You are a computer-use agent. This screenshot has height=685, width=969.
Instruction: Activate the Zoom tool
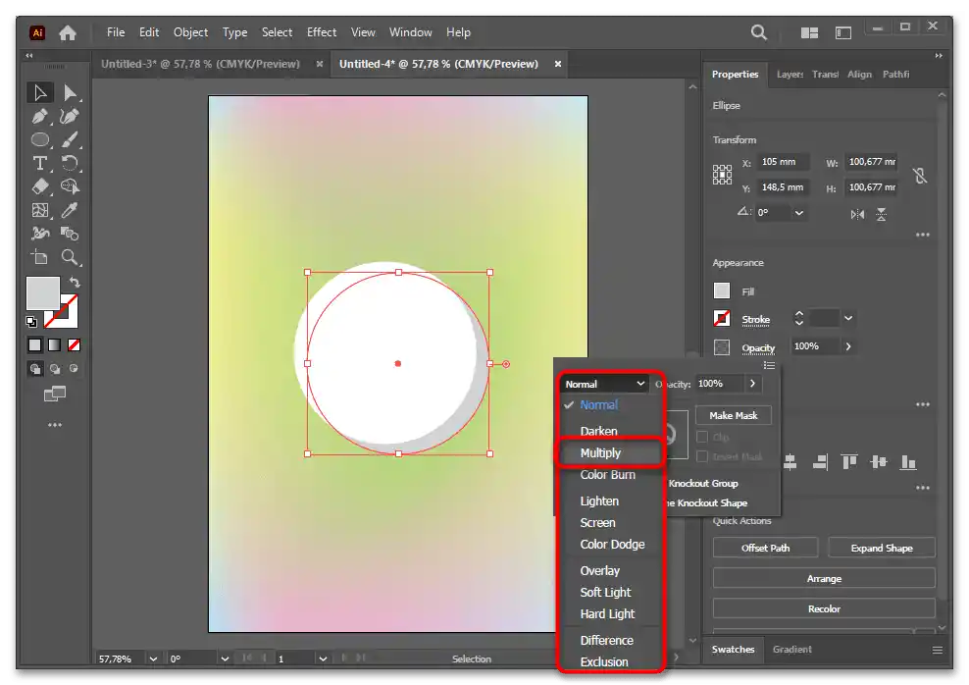click(x=71, y=257)
